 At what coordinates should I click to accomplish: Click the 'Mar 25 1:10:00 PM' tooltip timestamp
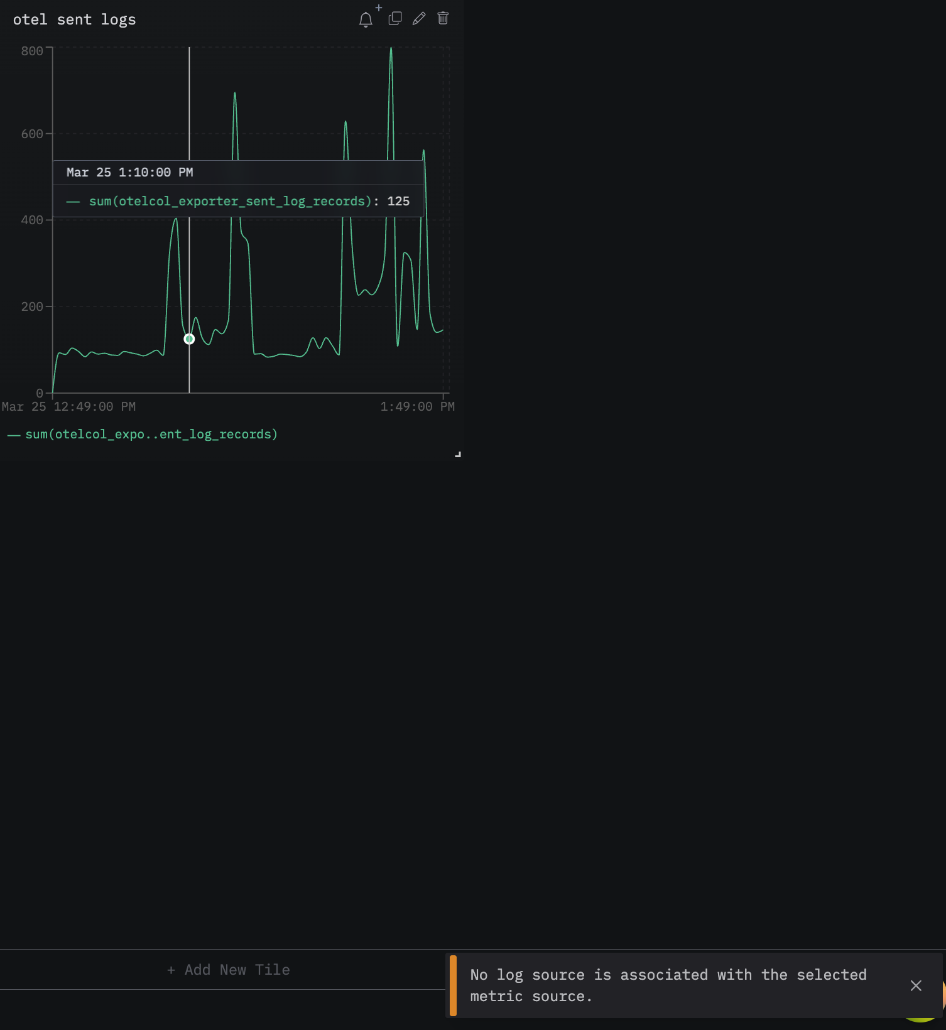point(130,172)
